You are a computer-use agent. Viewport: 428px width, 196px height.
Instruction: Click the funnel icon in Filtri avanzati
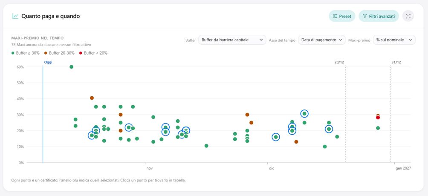click(364, 16)
